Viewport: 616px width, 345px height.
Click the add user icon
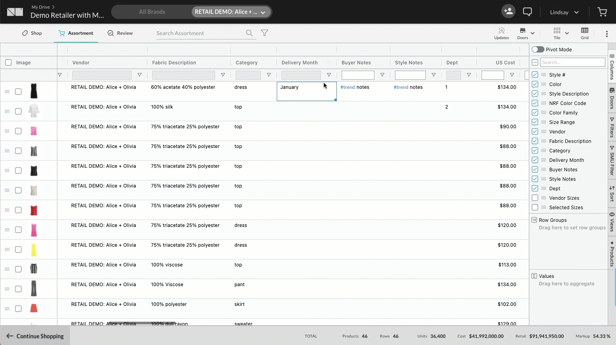508,11
